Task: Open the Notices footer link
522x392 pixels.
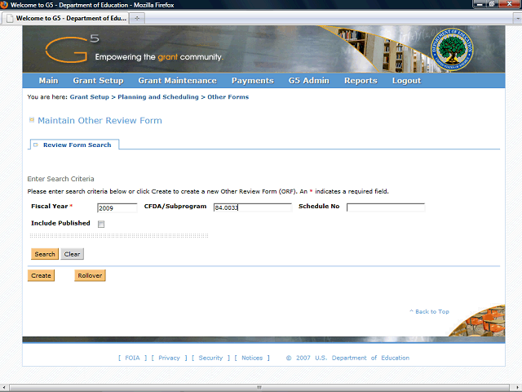Action: pyautogui.click(x=252, y=358)
